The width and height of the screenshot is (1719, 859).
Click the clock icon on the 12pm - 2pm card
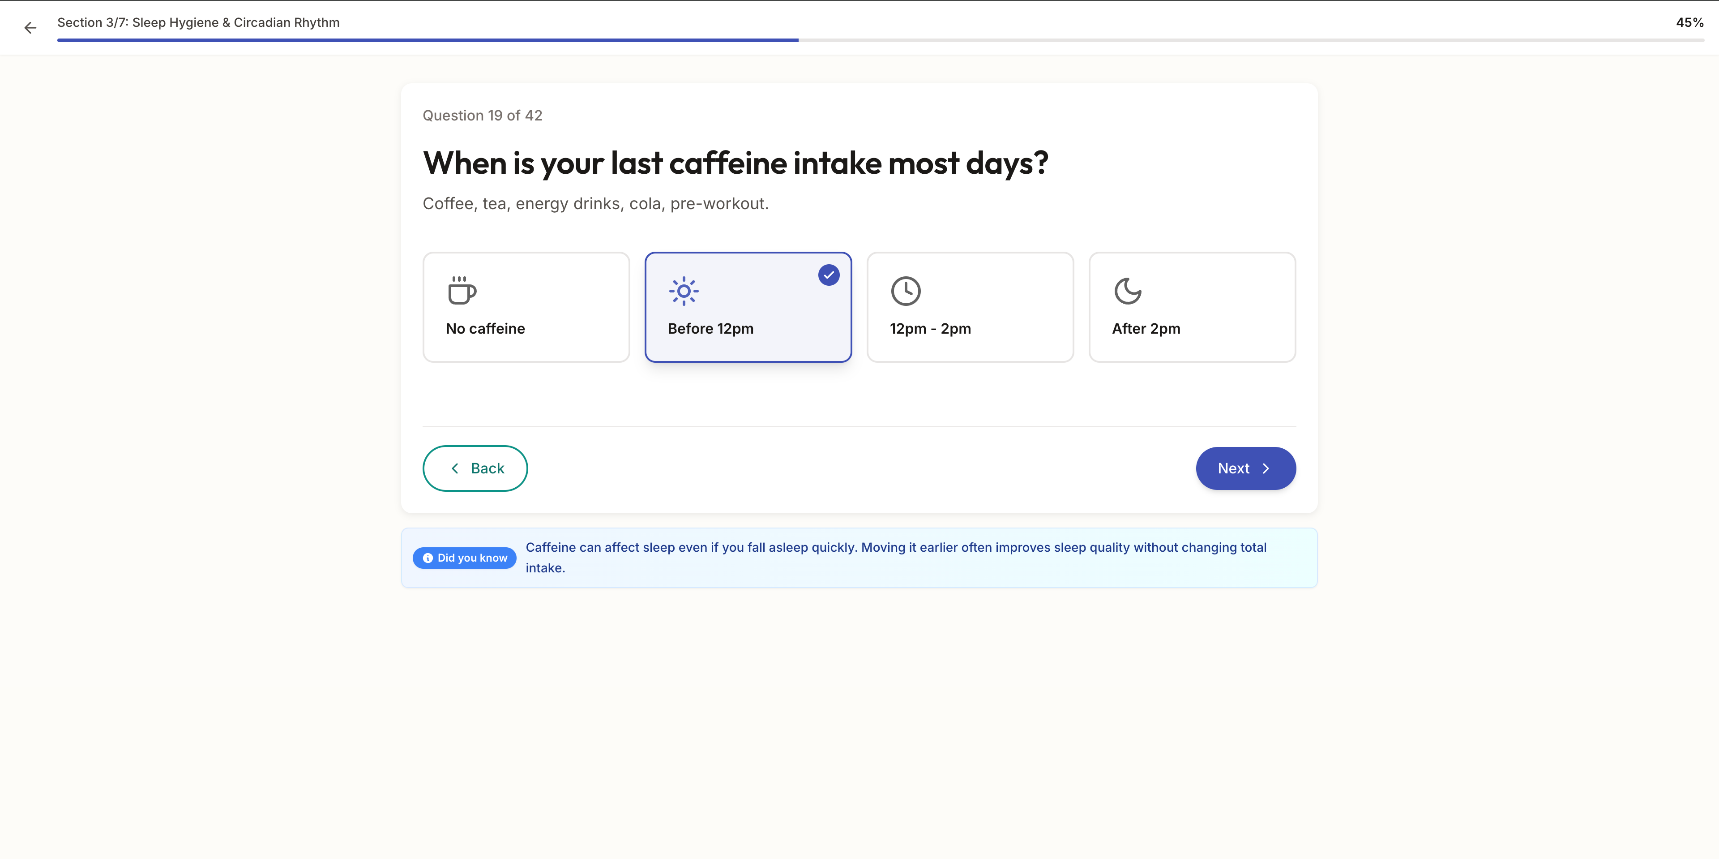tap(906, 291)
